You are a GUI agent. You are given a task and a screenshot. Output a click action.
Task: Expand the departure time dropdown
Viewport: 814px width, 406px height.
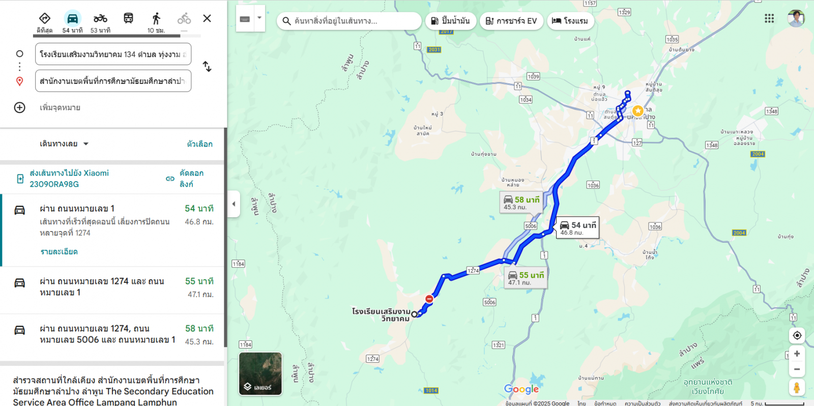coord(64,144)
